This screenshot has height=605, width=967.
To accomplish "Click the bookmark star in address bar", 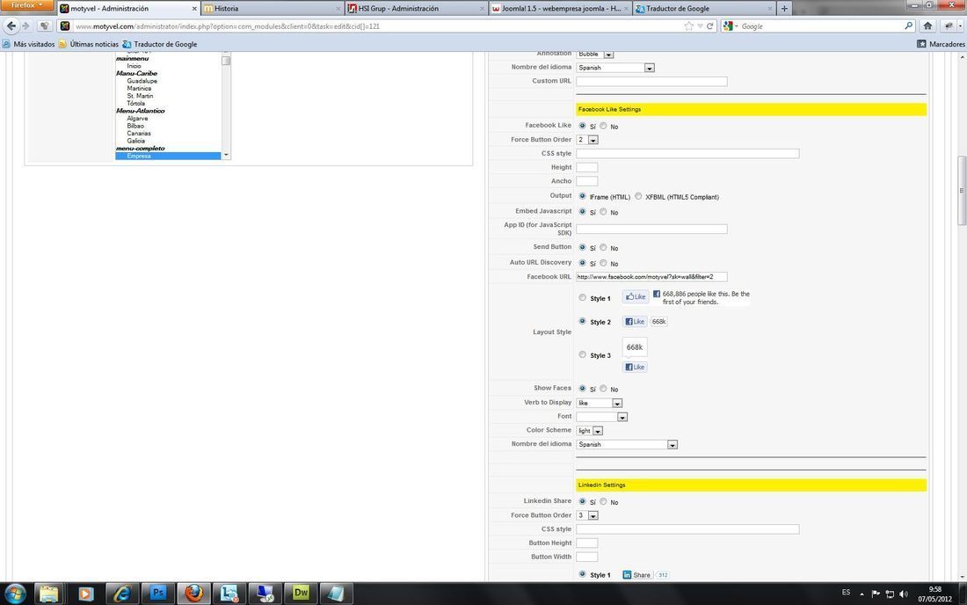I will [689, 26].
